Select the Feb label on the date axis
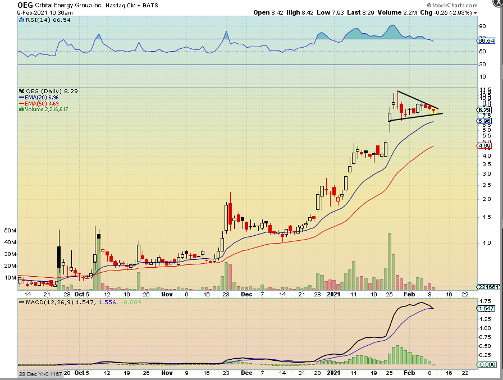This screenshot has width=503, height=380. 409,294
